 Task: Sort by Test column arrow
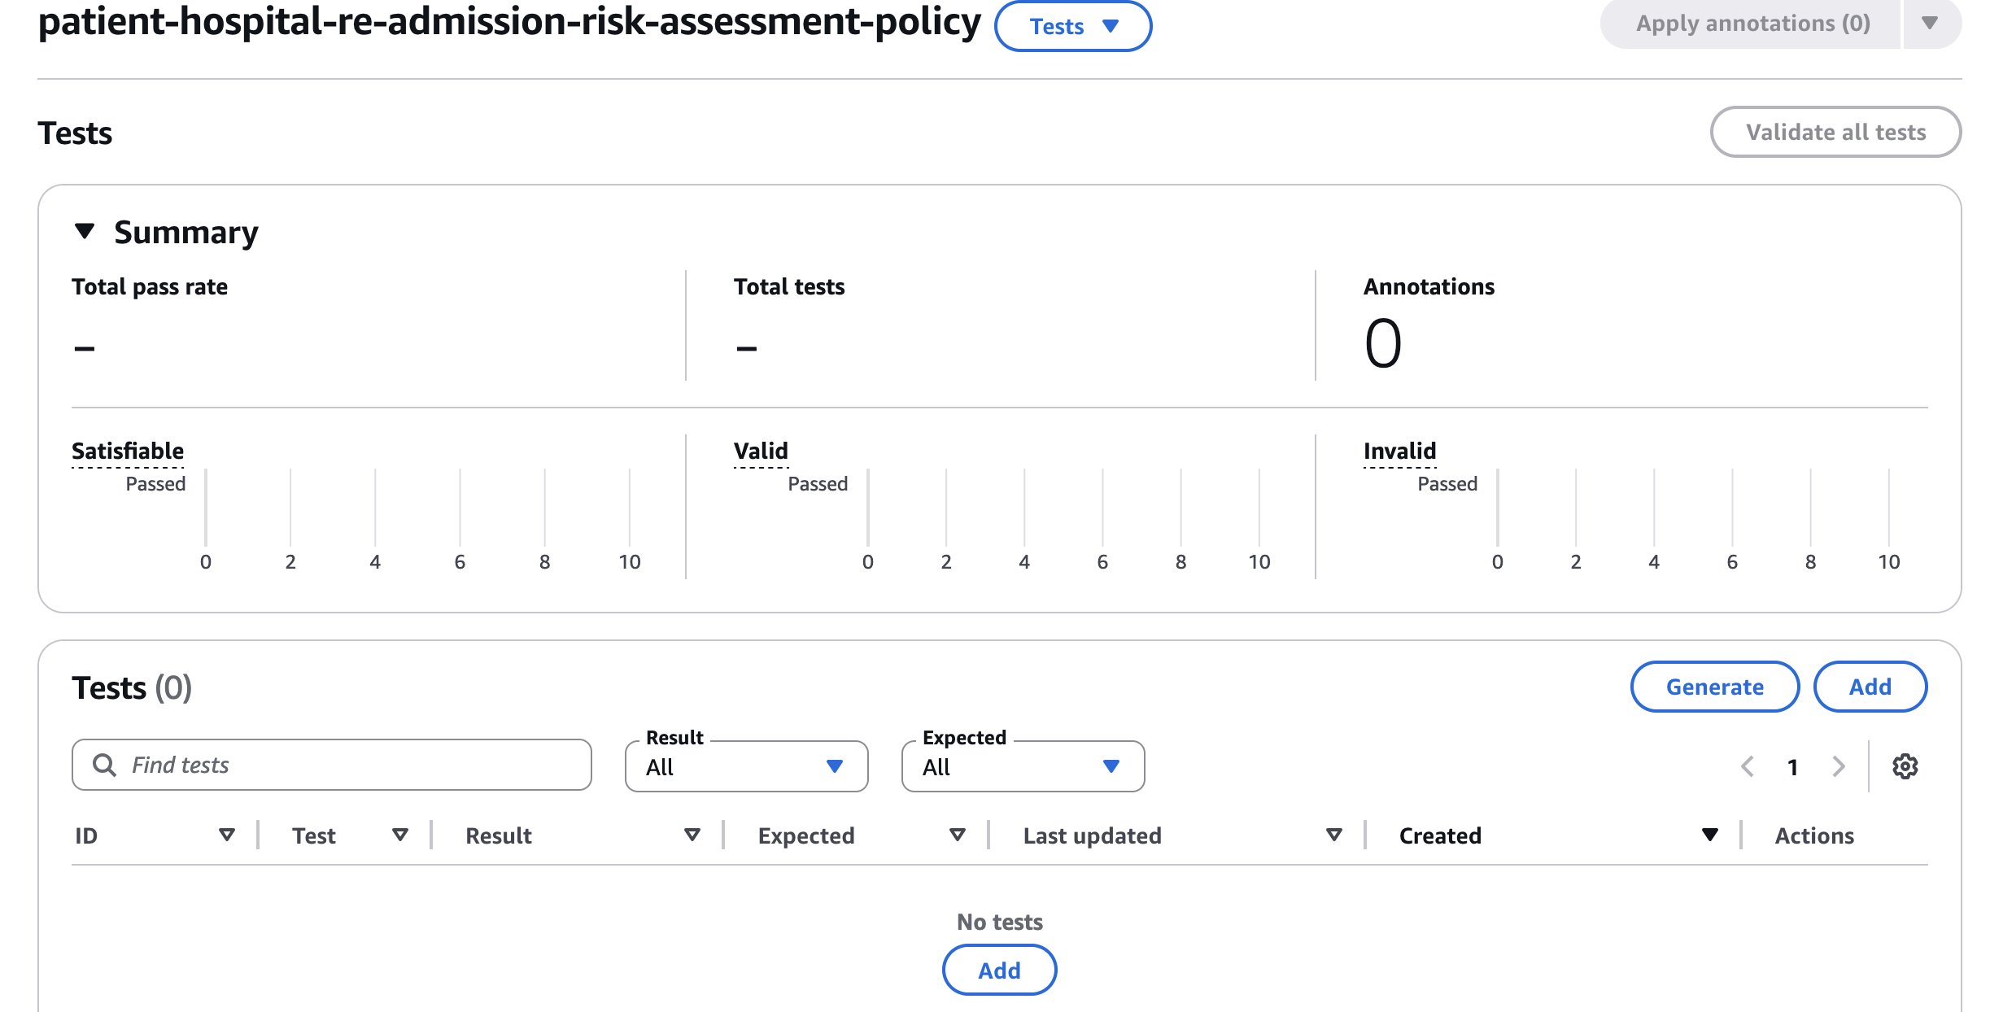coord(399,835)
